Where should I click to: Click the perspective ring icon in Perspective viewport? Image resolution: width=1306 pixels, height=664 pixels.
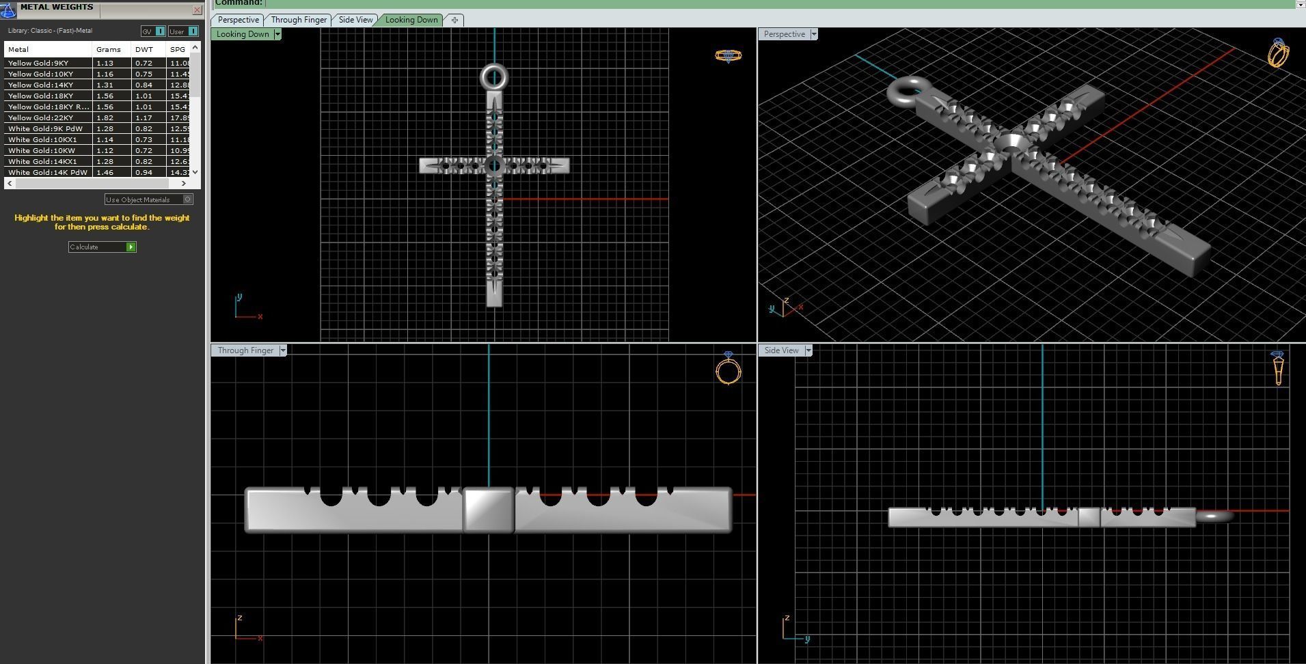(1278, 53)
